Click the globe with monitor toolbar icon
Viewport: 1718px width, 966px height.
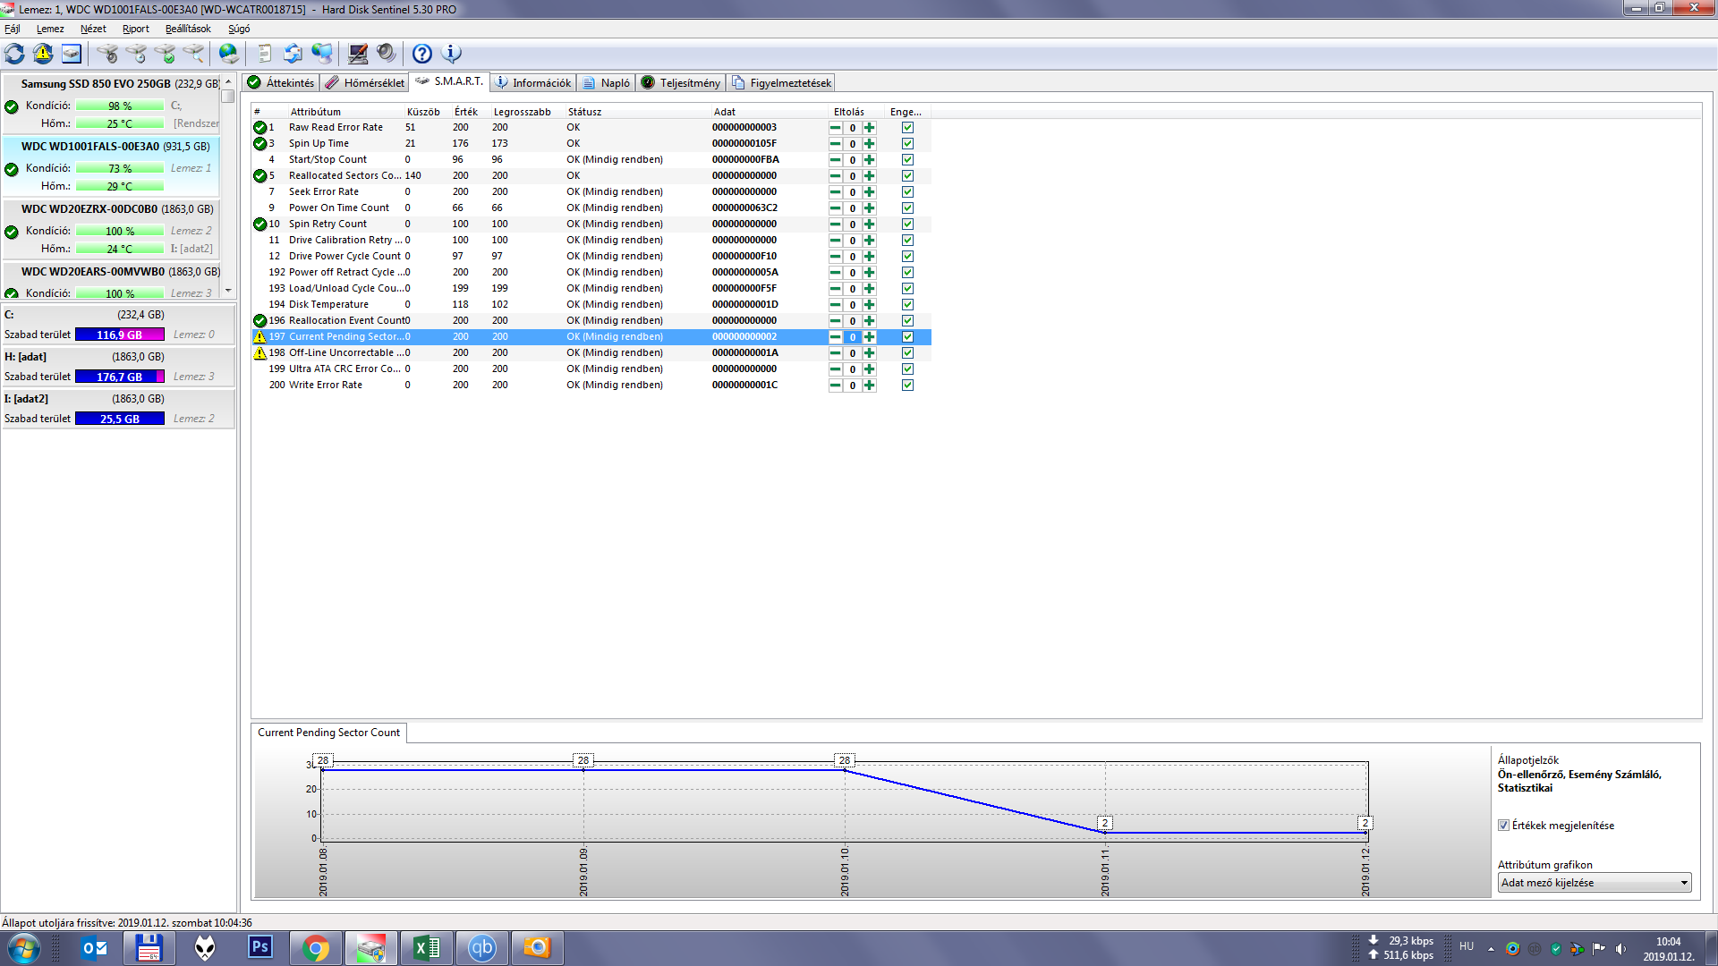pos(322,54)
